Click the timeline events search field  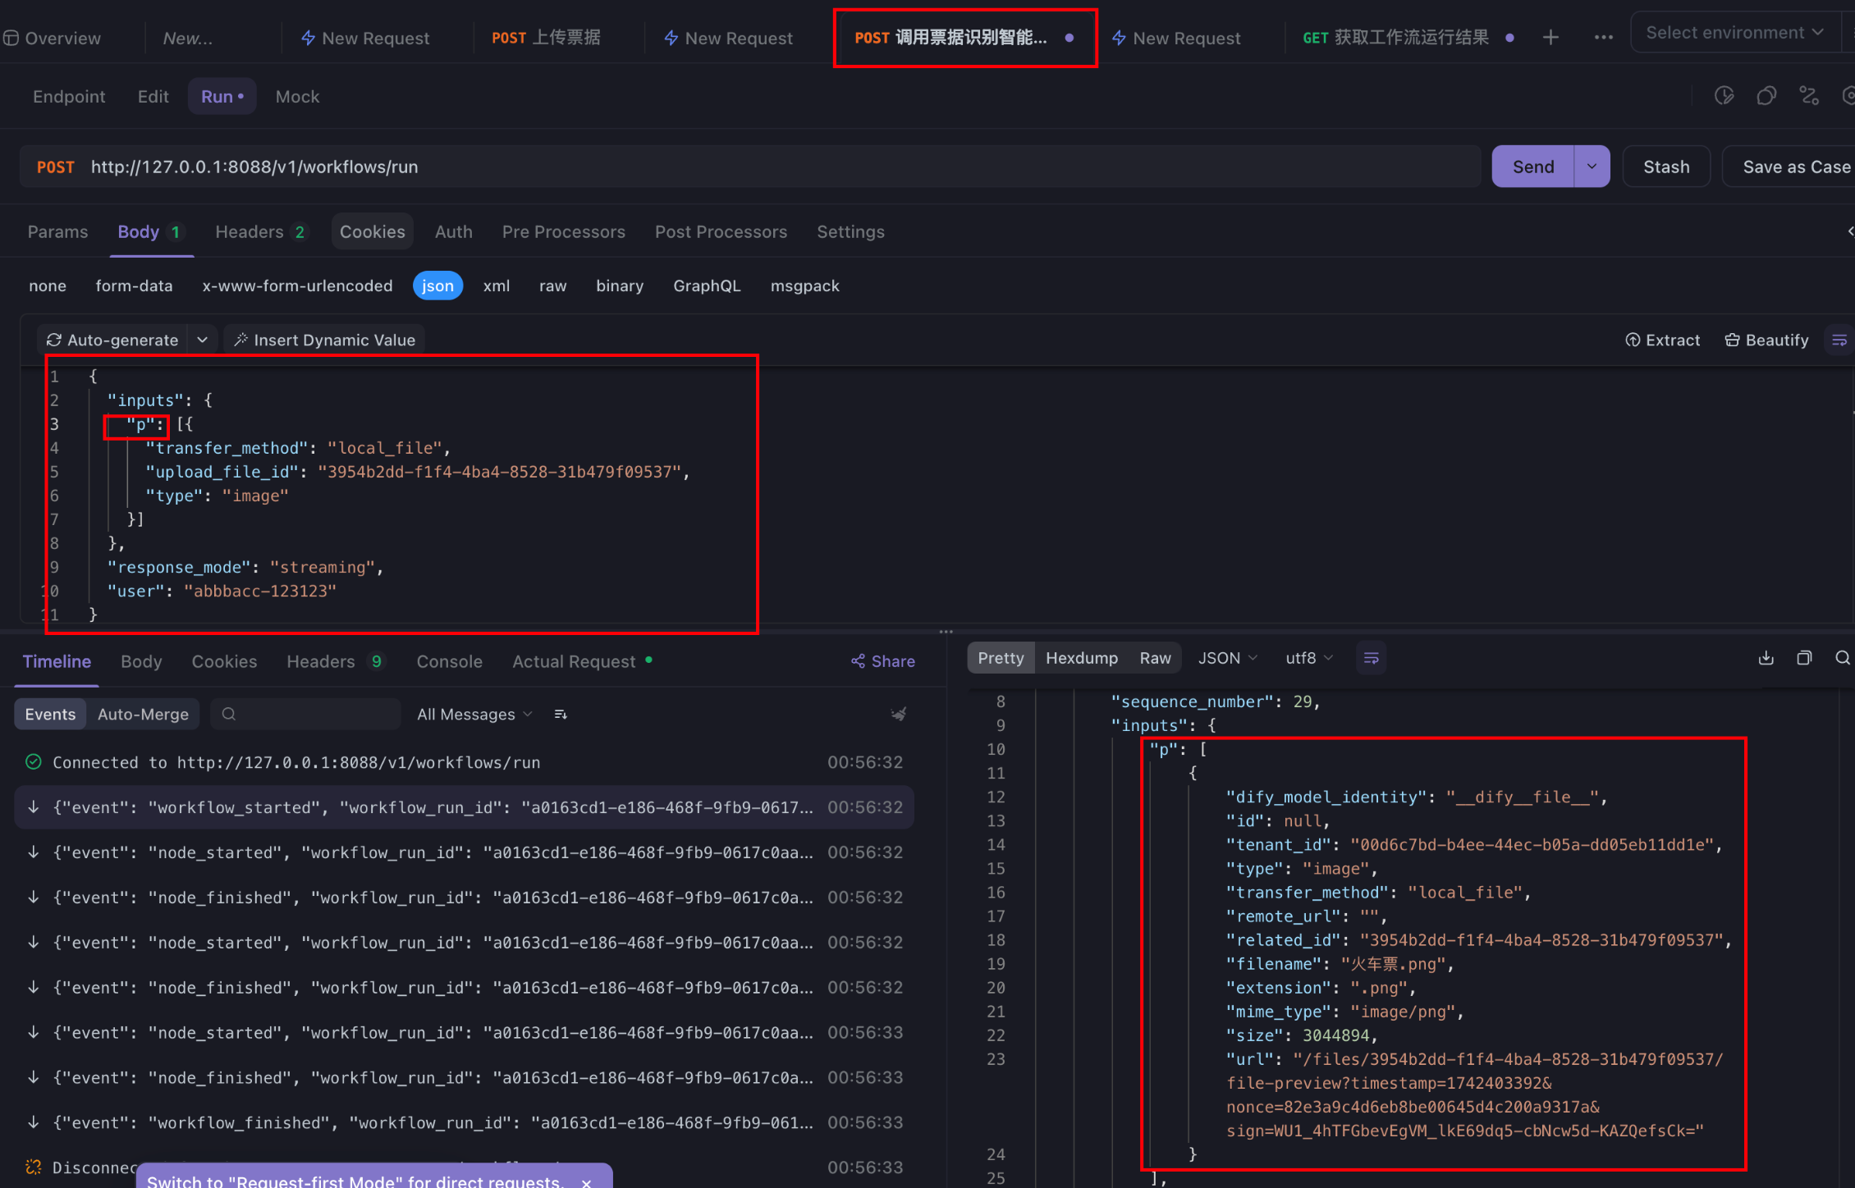(305, 715)
